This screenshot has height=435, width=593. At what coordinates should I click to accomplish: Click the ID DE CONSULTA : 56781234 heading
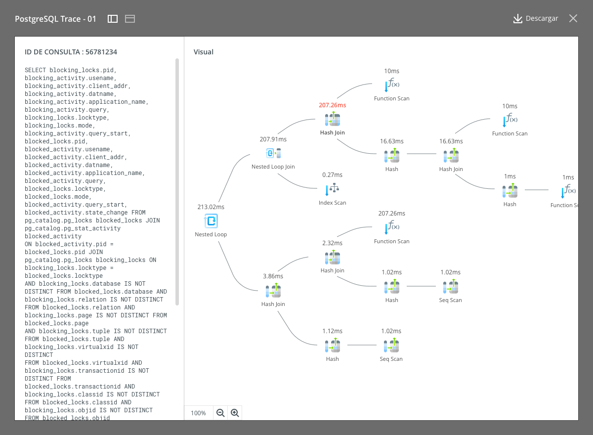[71, 52]
